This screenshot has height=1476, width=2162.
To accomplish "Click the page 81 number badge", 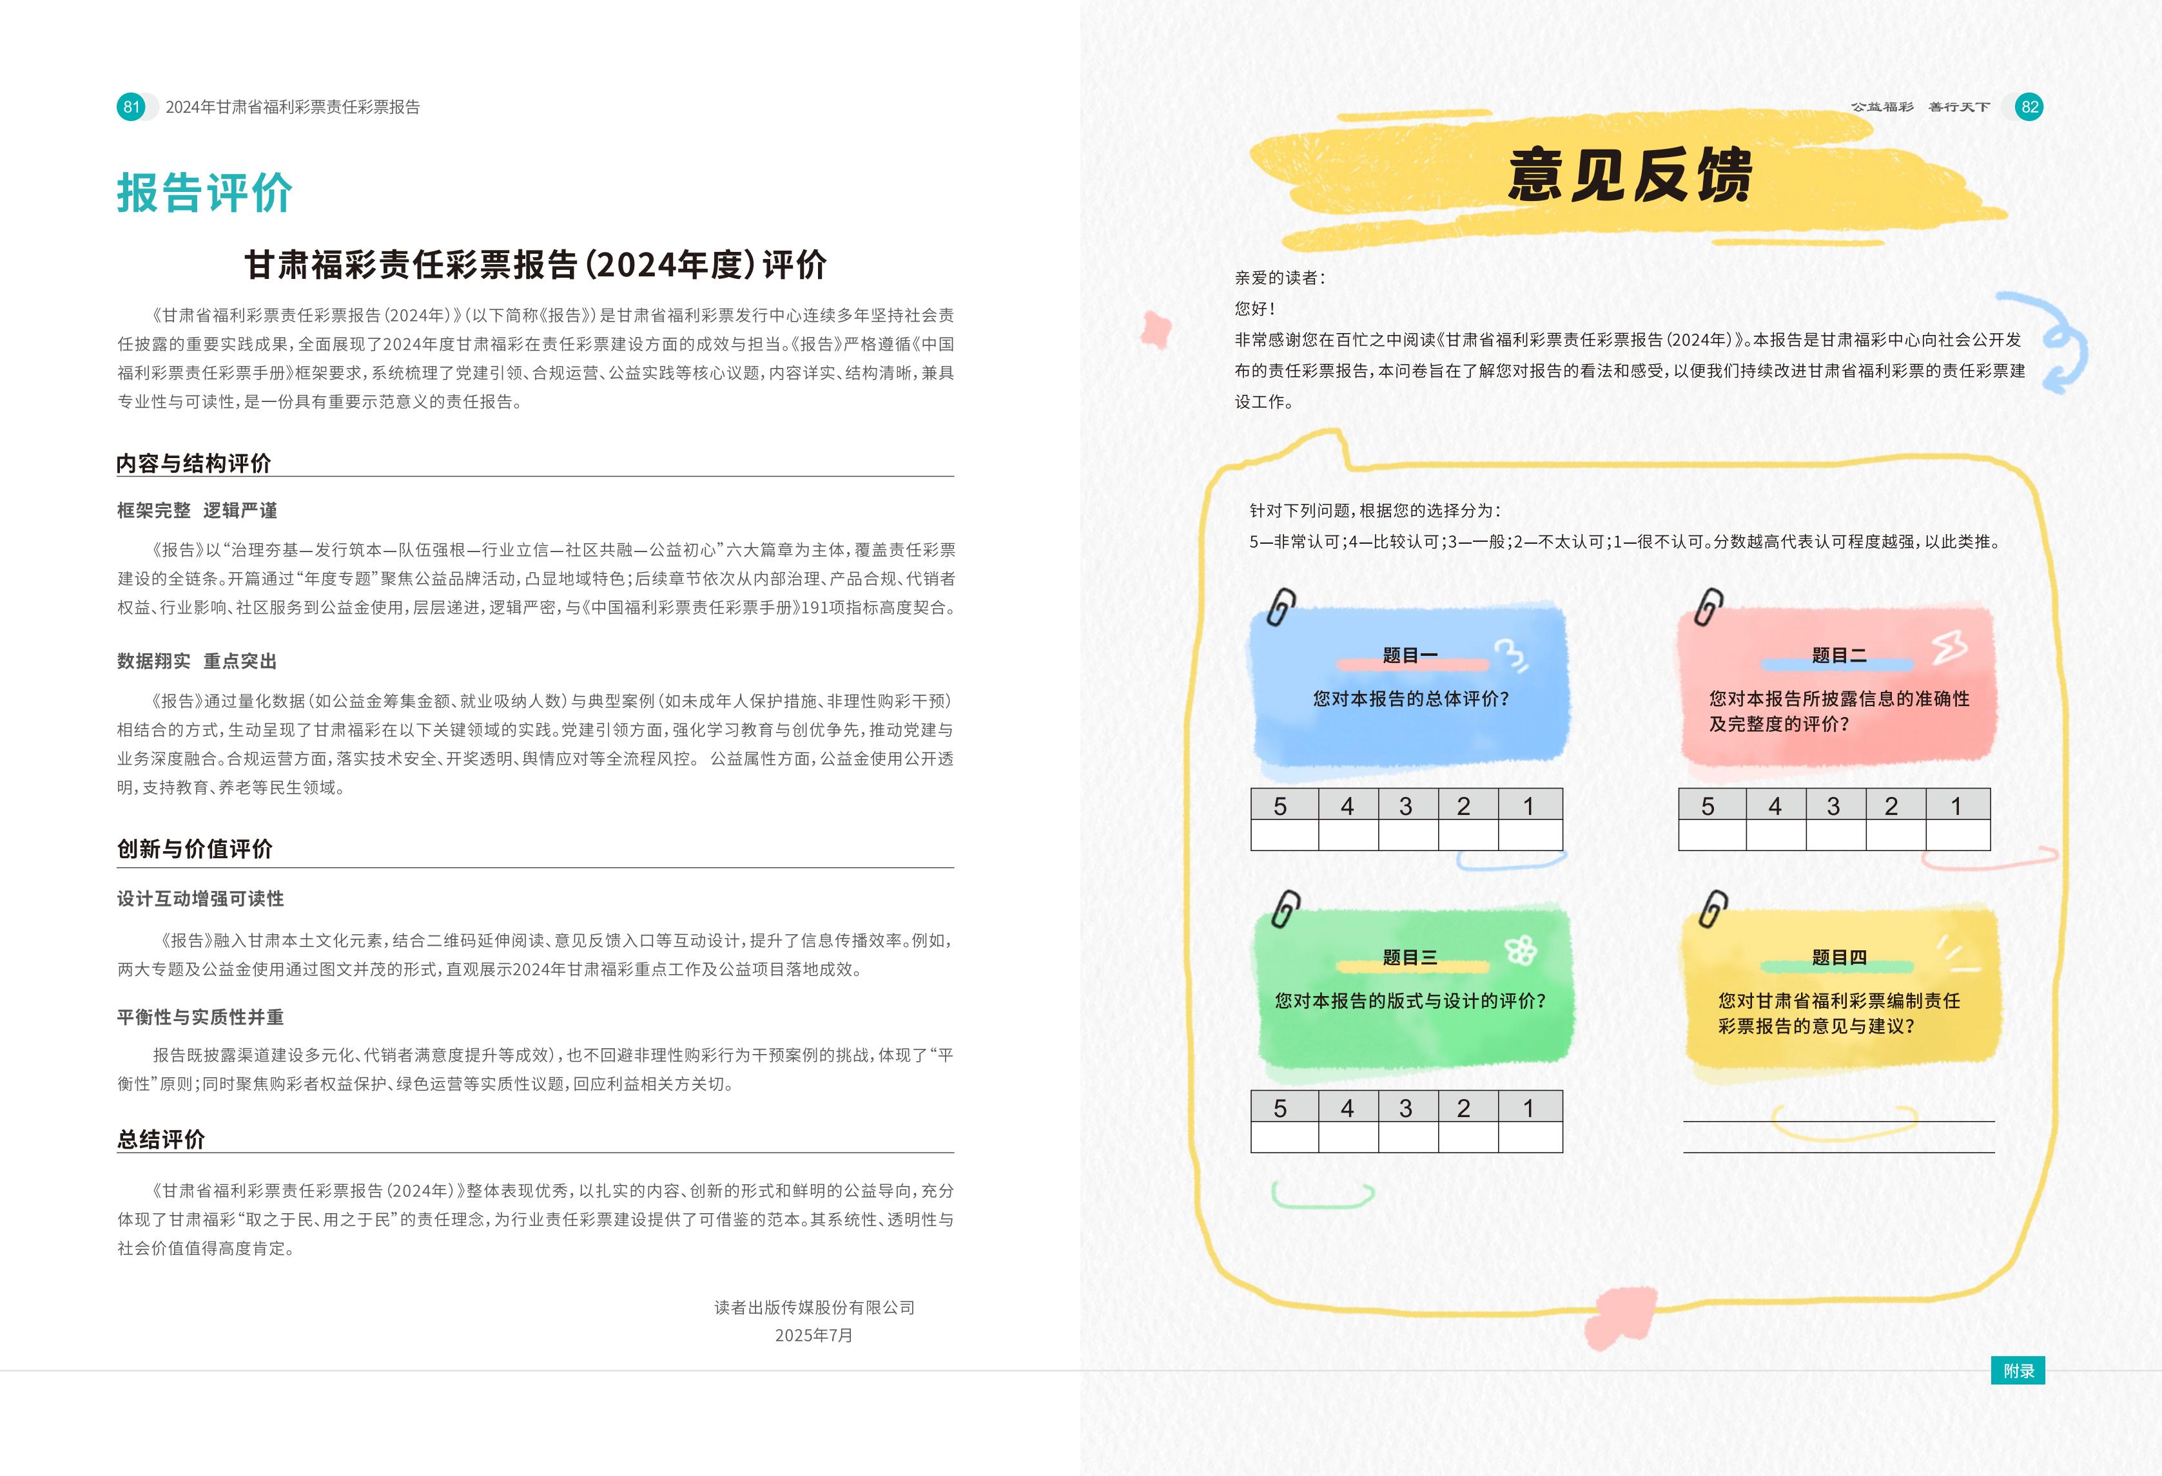I will pos(131,107).
